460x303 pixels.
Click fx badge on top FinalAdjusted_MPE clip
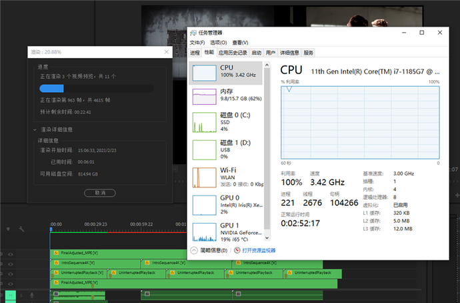pyautogui.click(x=56, y=253)
